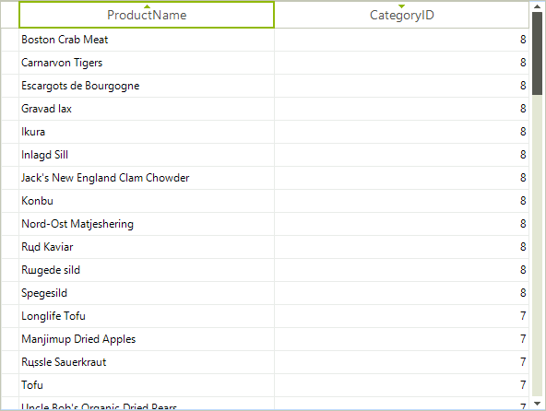This screenshot has height=411, width=546.
Task: Select Jack's New England Clam Chowder
Action: pyautogui.click(x=147, y=178)
